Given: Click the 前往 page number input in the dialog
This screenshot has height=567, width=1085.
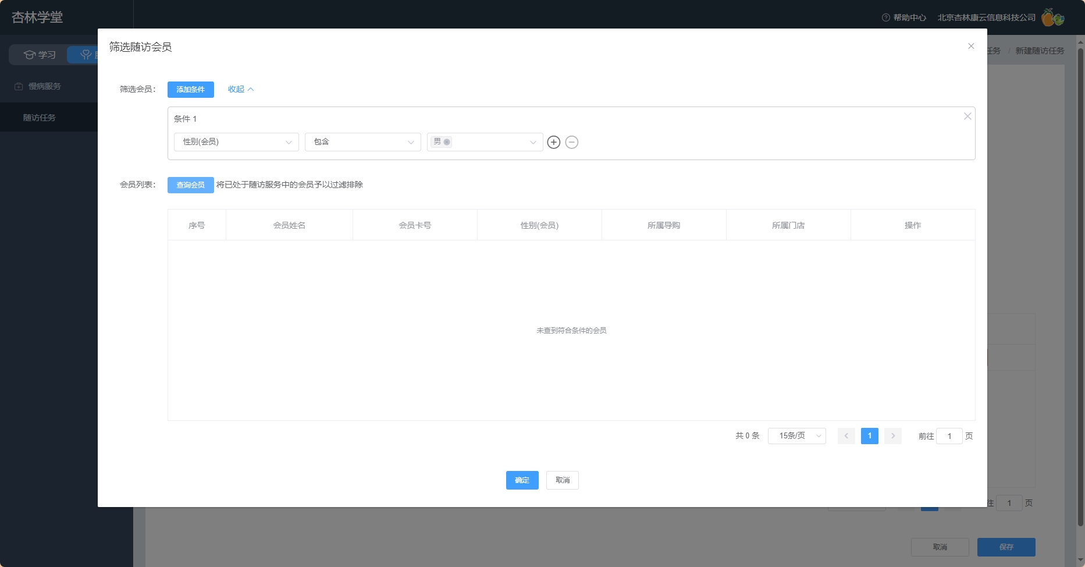Looking at the screenshot, I should click(949, 436).
